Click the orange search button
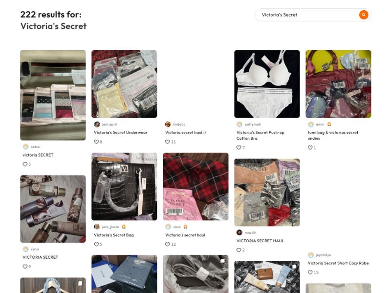The width and height of the screenshot is (391, 293). tap(364, 15)
